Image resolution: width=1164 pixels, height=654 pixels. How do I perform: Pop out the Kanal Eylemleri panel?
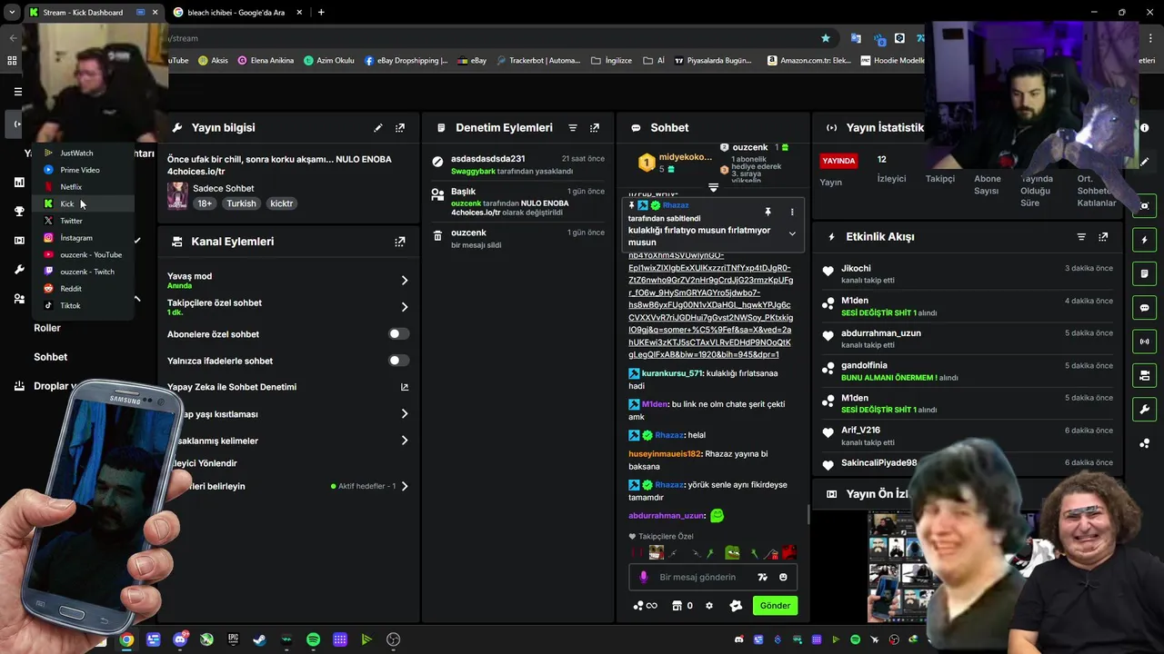pyautogui.click(x=399, y=242)
